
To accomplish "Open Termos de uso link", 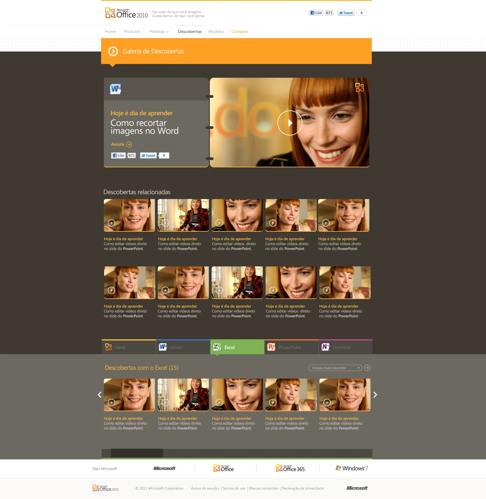I will [234, 488].
